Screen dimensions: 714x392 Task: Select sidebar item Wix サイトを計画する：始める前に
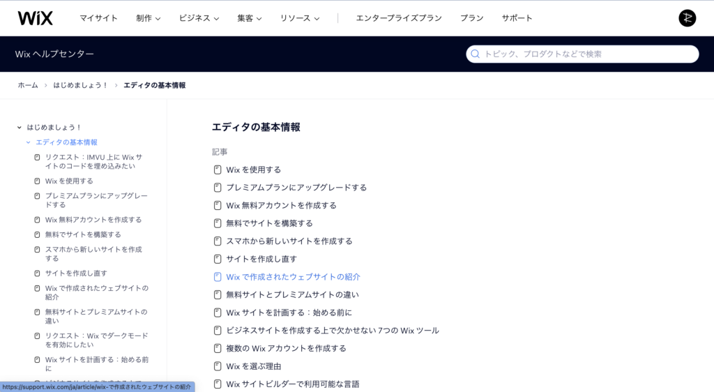pyautogui.click(x=96, y=364)
